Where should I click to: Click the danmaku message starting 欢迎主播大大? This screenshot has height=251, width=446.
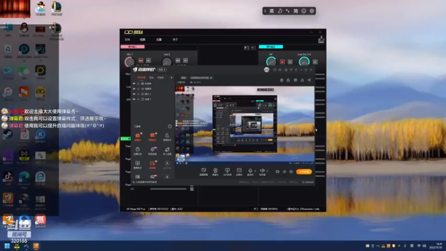pyautogui.click(x=51, y=111)
